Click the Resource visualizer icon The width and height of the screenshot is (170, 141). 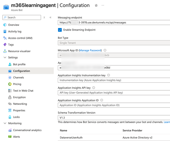tap(5, 51)
